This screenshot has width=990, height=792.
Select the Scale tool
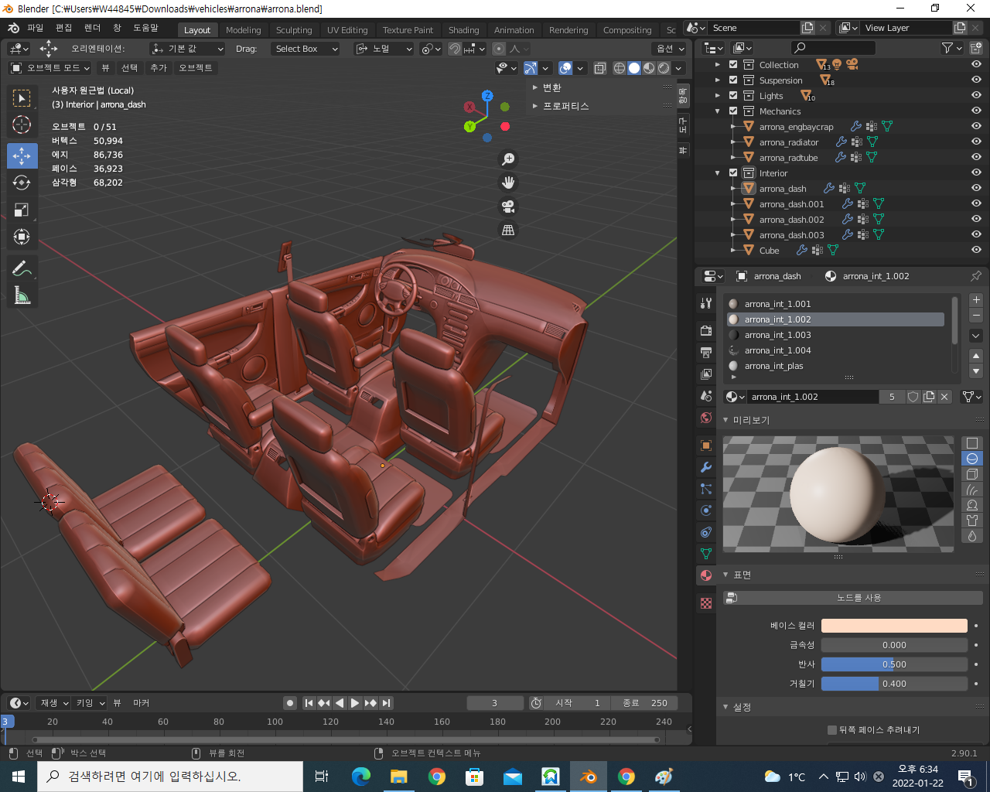point(22,210)
